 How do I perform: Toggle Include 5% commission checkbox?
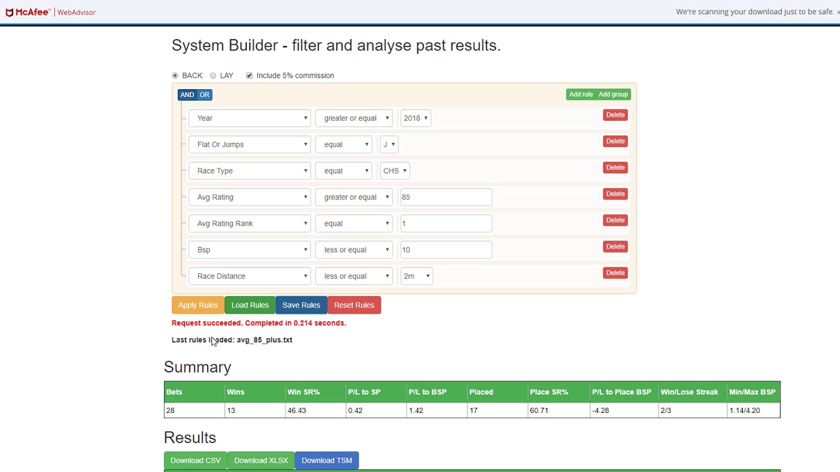point(249,75)
